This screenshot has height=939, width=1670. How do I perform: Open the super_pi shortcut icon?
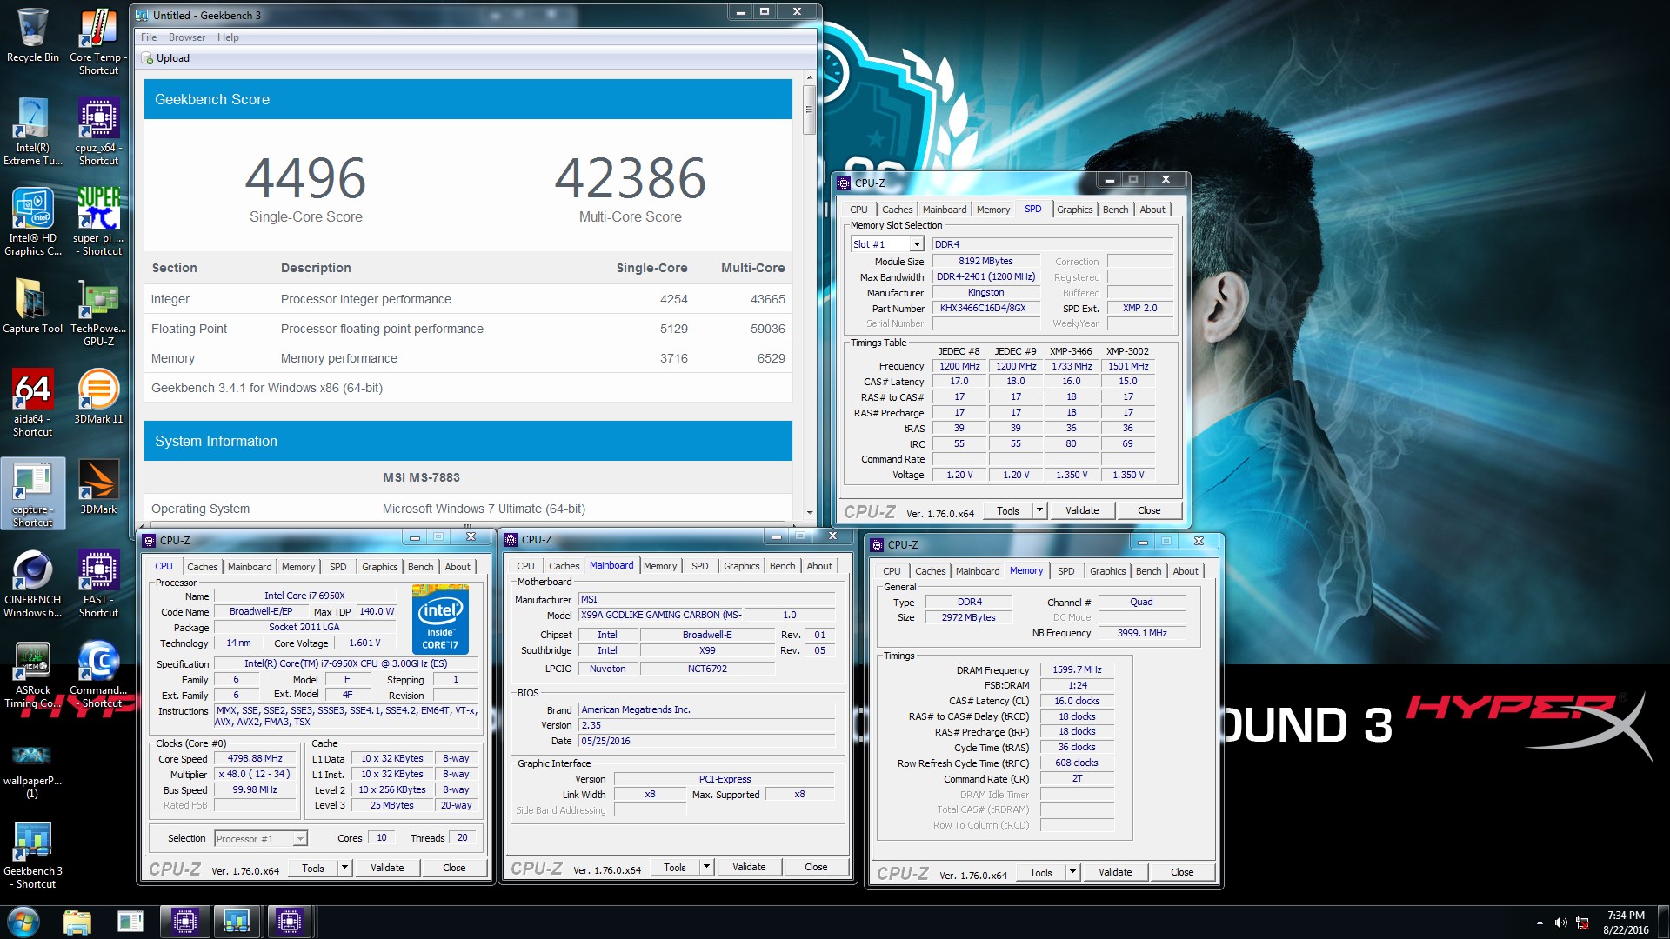pos(98,223)
